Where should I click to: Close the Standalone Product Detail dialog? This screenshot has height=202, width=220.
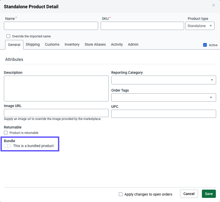[213, 5]
